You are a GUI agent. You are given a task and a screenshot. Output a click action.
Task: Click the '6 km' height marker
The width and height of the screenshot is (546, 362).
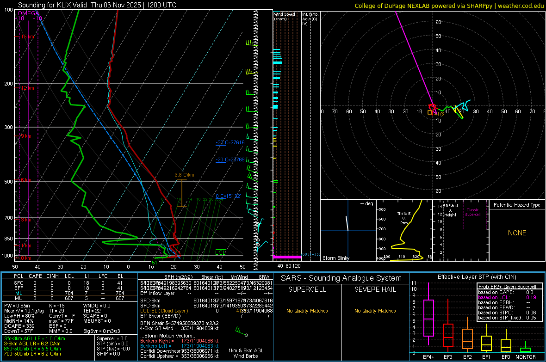click(26, 180)
